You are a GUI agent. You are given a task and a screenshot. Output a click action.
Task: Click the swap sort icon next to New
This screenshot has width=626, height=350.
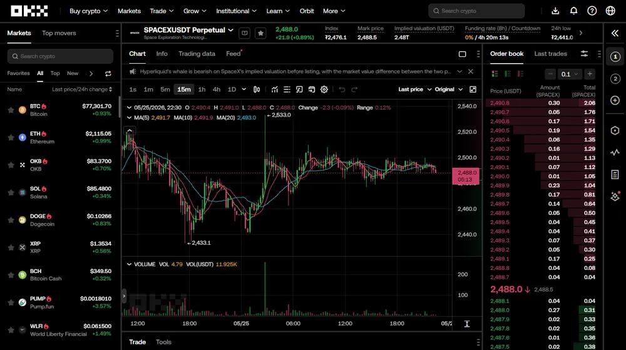click(x=108, y=73)
